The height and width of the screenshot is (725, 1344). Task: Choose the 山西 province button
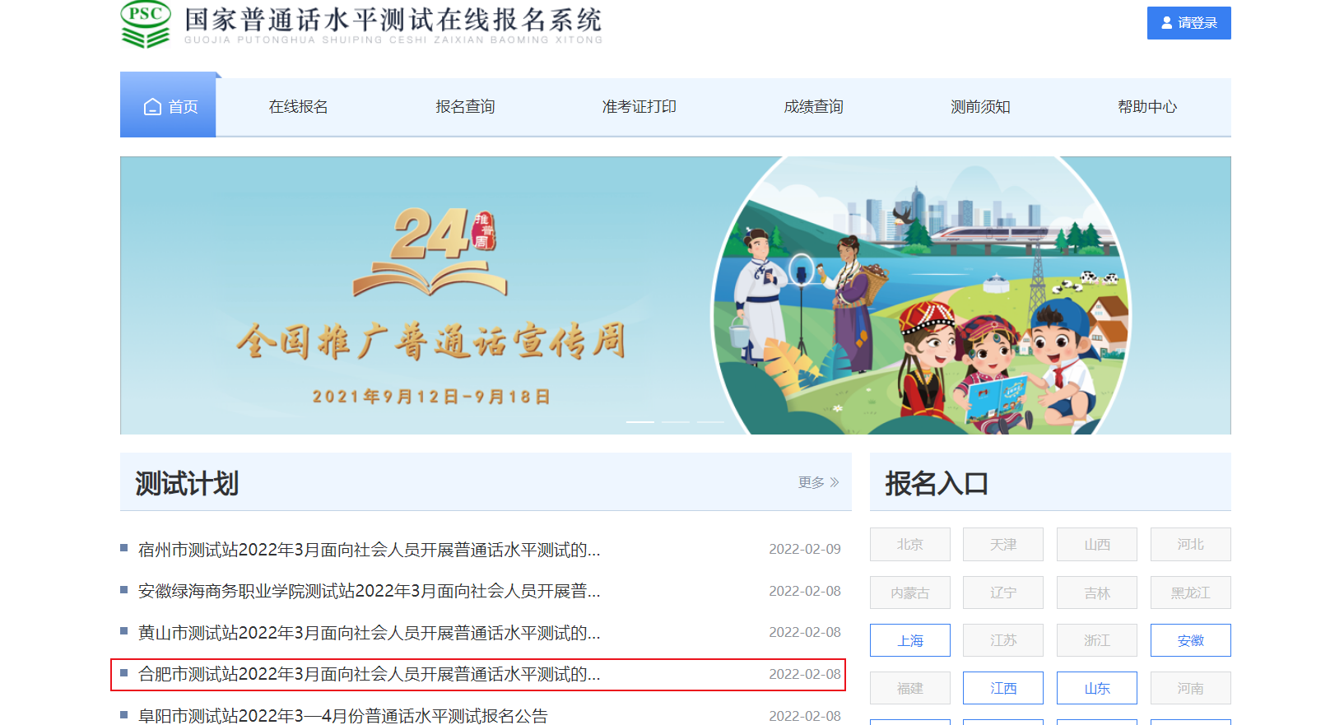click(1097, 545)
